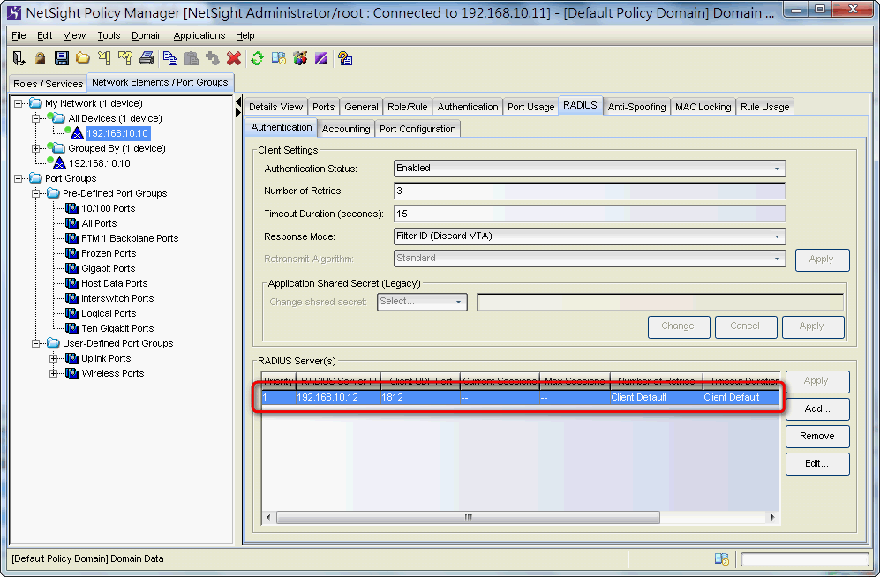The width and height of the screenshot is (880, 577).
Task: Select the Frozen Ports group
Action: 109,253
